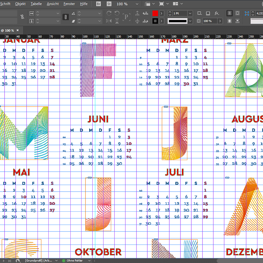The width and height of the screenshot is (263, 263).
Task: Click the OKTOBER month heading
Action: coord(98,252)
